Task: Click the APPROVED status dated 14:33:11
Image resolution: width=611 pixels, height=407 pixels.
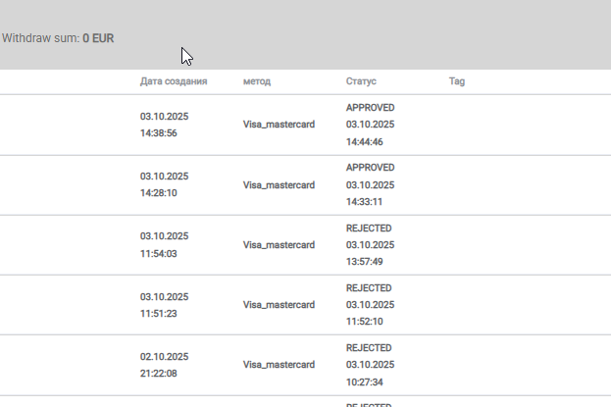Action: 371,167
